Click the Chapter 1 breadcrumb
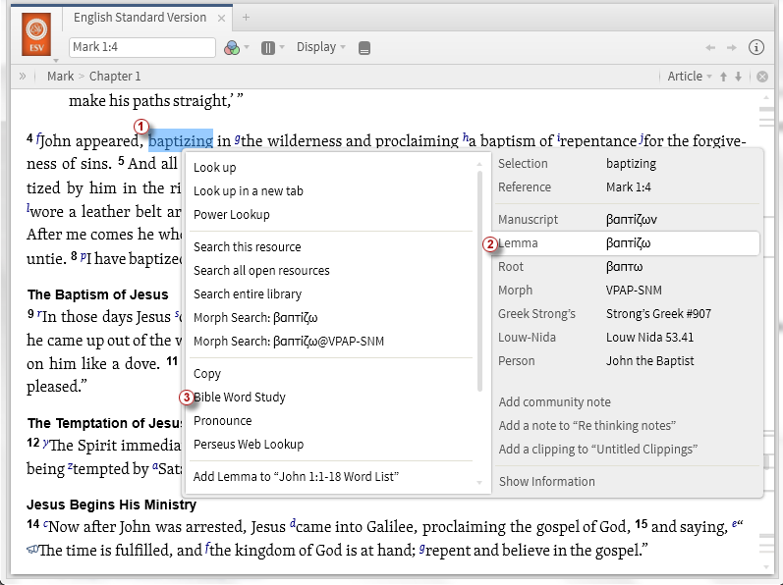783x585 pixels. (x=115, y=77)
